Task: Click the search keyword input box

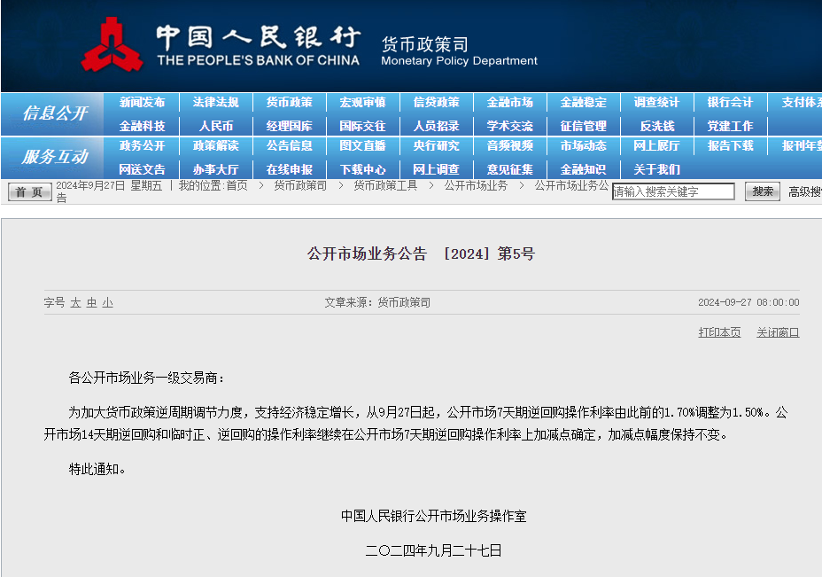Action: (674, 191)
